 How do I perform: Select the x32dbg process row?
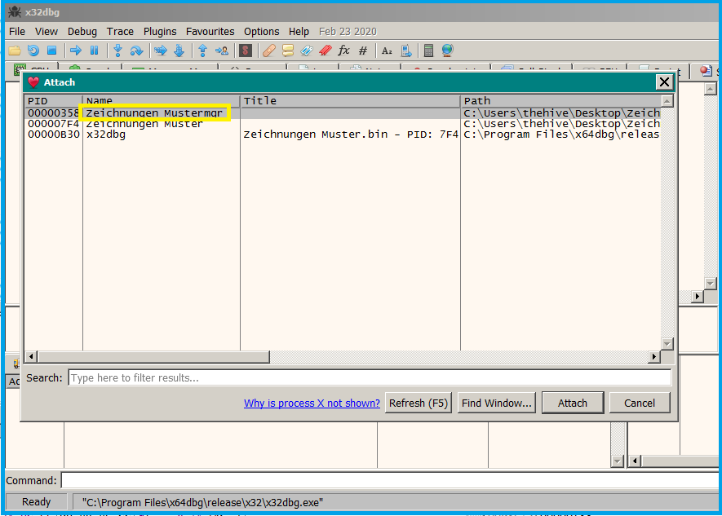tap(106, 135)
